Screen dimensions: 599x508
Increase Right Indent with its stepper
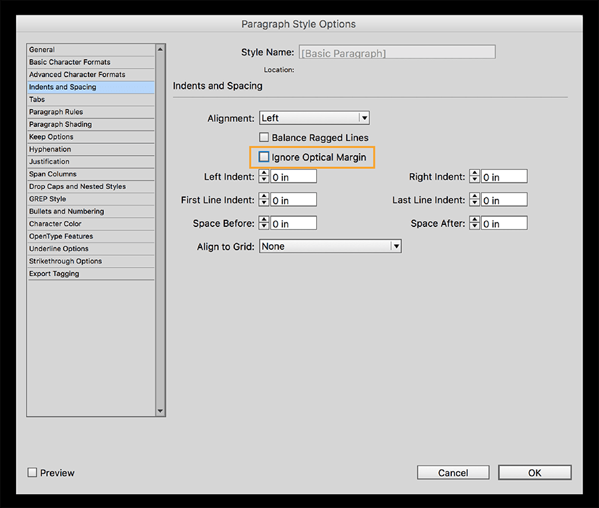(474, 173)
